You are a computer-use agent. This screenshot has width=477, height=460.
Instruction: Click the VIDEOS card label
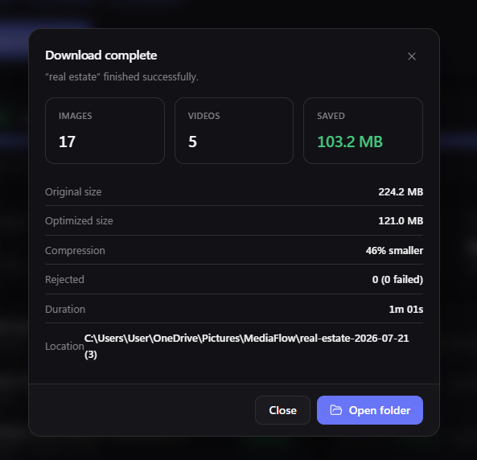[x=204, y=116]
